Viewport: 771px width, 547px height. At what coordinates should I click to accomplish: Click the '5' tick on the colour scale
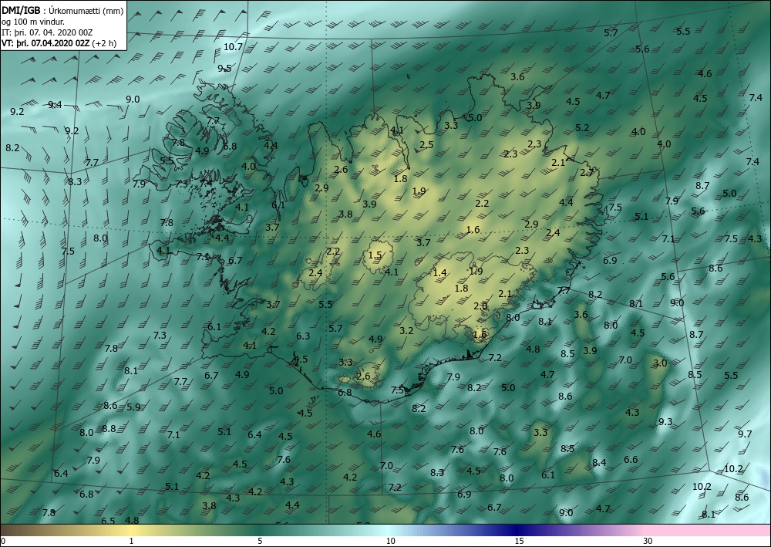[260, 542]
